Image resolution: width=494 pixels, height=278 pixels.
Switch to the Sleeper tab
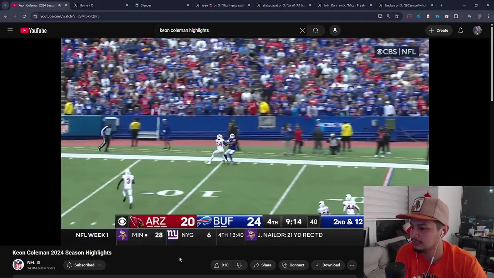[x=161, y=5]
